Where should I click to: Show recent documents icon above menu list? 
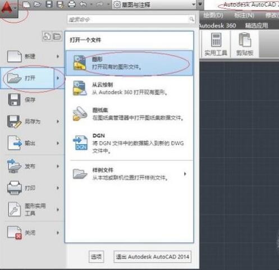coord(47,36)
